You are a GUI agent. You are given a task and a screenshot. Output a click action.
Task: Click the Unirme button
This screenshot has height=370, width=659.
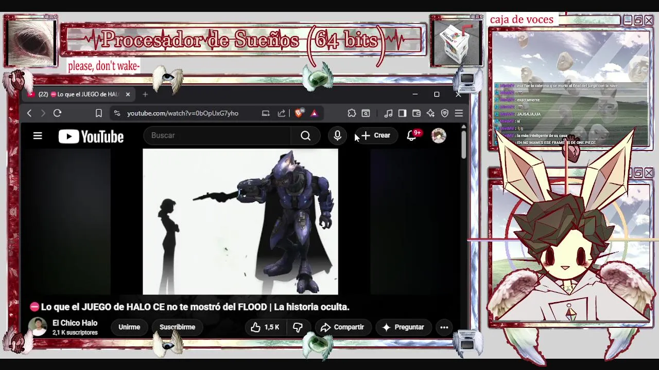(129, 327)
